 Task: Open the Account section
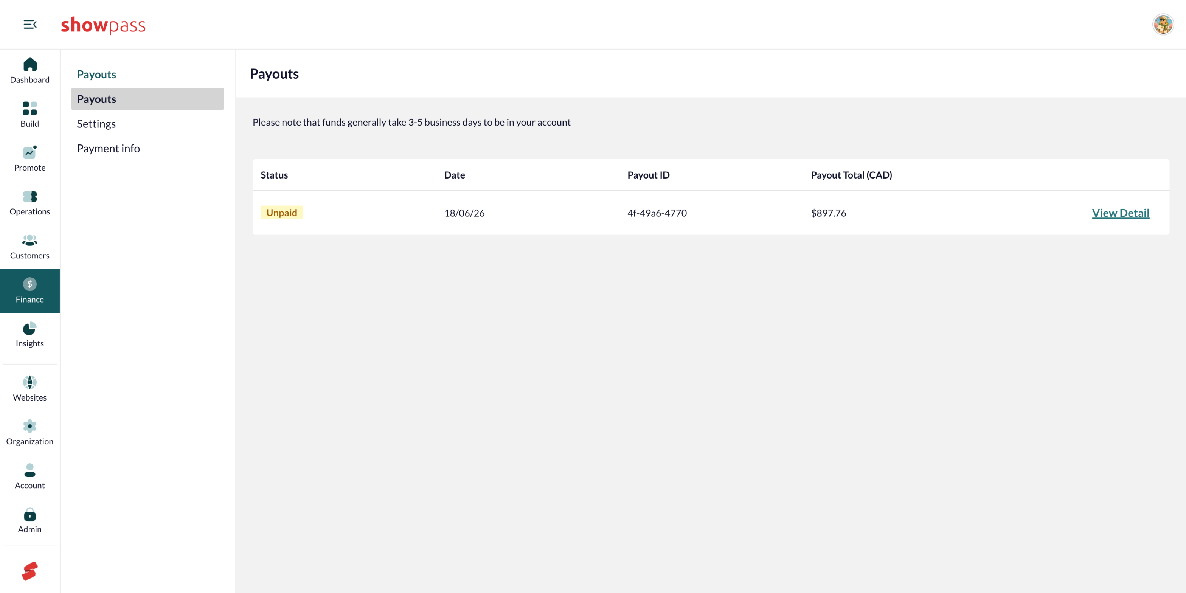tap(30, 477)
